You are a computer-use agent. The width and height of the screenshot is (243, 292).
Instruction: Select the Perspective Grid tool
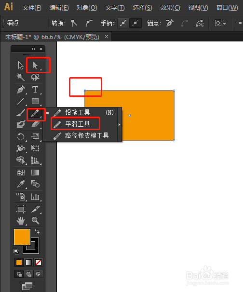35,160
